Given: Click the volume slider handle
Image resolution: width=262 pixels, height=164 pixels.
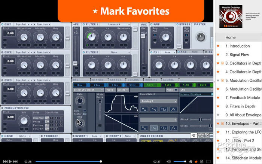Looking at the screenshot, I should pos(185,161).
